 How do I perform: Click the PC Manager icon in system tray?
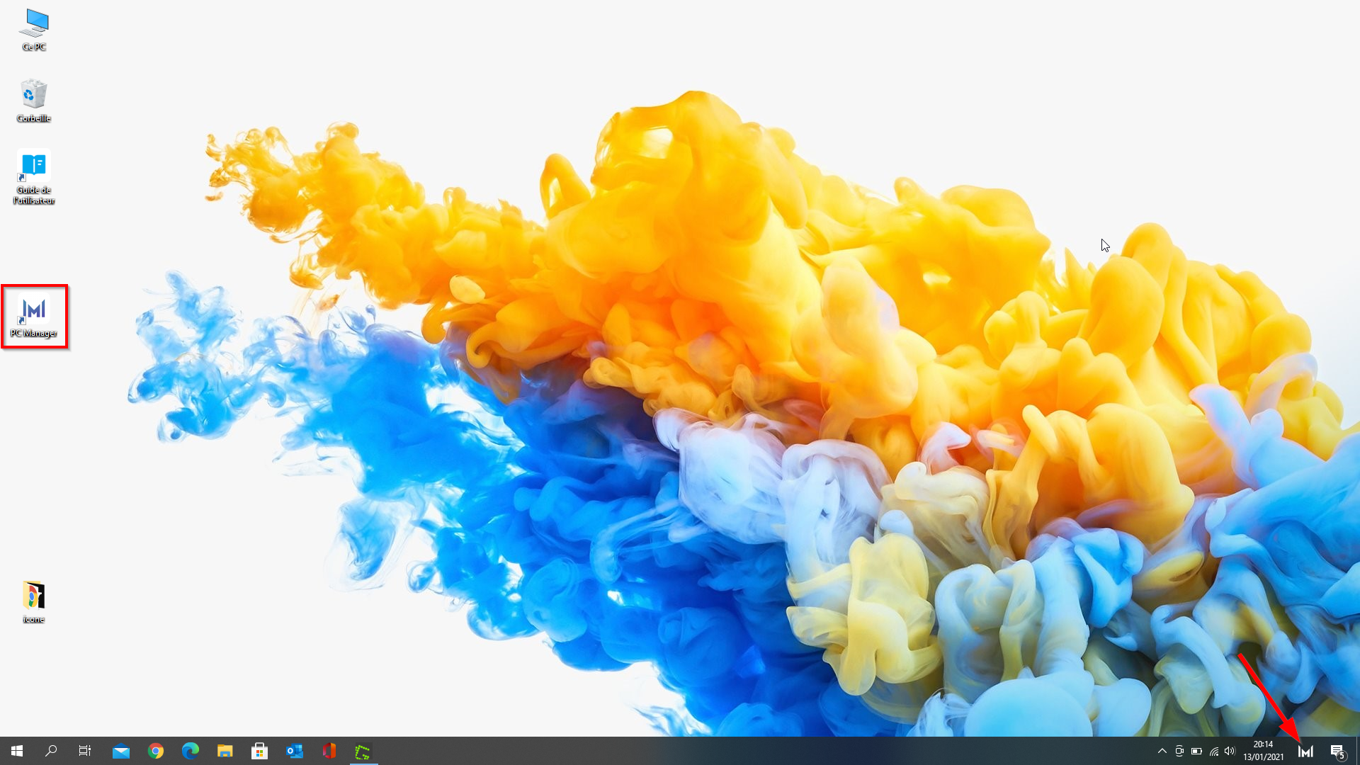1307,752
